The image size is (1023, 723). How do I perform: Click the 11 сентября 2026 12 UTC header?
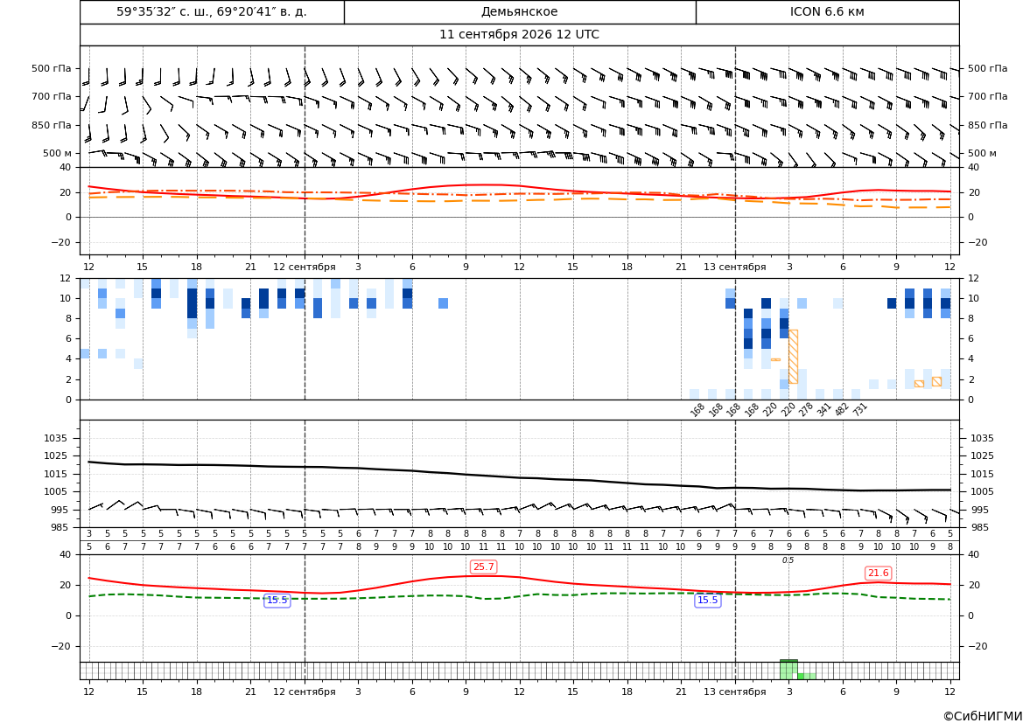[x=519, y=35]
